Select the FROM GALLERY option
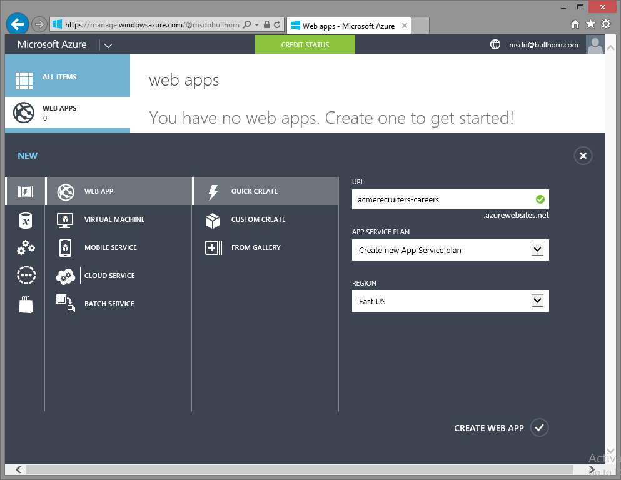621x480 pixels. (266, 247)
